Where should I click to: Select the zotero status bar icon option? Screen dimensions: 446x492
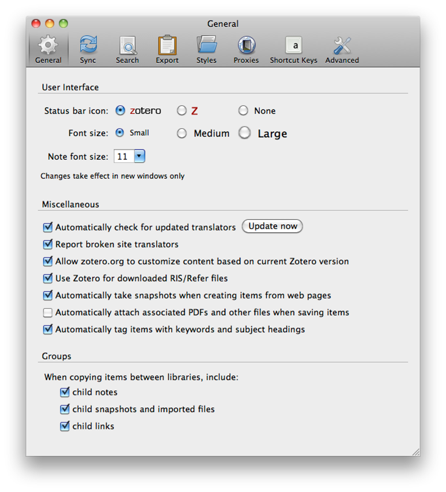tap(120, 111)
